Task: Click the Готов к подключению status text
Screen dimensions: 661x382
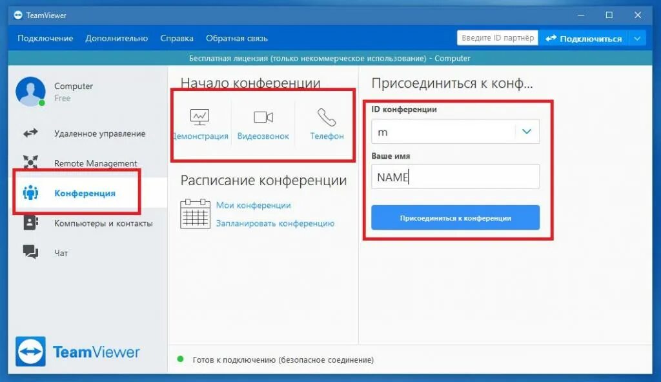Action: pos(283,359)
